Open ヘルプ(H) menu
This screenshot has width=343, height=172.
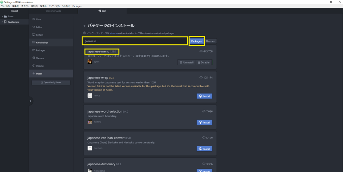[66, 6]
